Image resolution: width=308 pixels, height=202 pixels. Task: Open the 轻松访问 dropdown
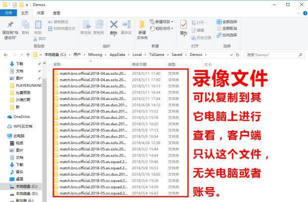[x=161, y=29]
